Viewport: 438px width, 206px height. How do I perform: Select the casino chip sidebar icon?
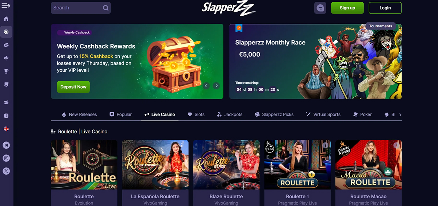tap(6, 32)
